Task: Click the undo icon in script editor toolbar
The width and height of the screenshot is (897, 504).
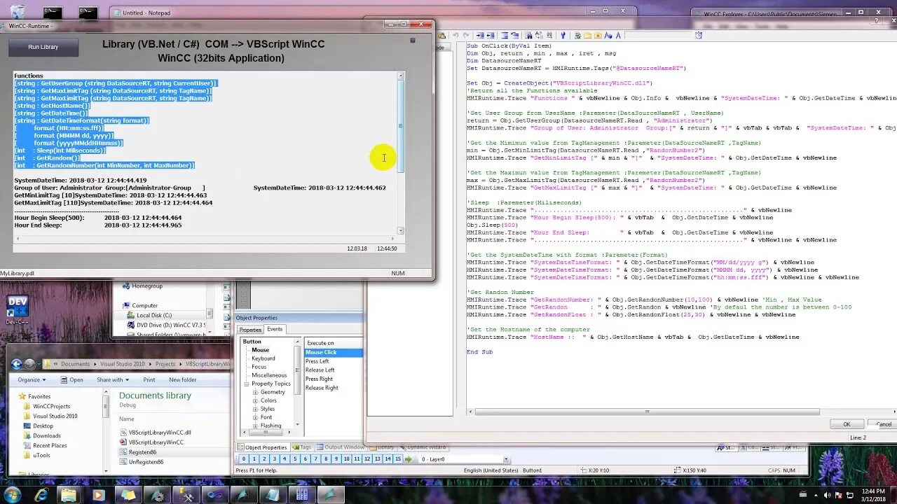Action: [456, 35]
